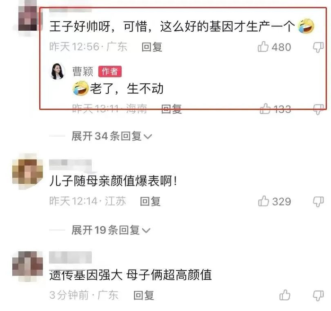Dislike the comment posted 3分钟前

pyautogui.click(x=318, y=295)
